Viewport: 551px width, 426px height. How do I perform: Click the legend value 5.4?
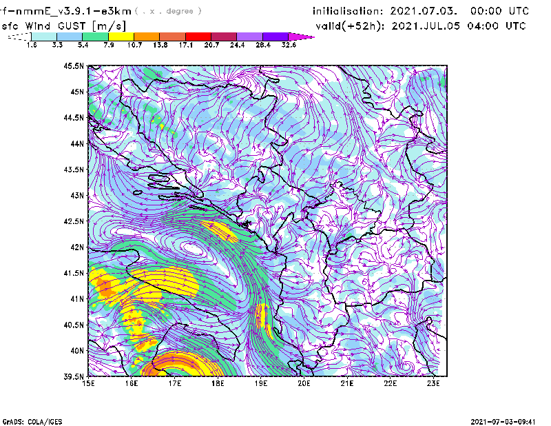83,45
